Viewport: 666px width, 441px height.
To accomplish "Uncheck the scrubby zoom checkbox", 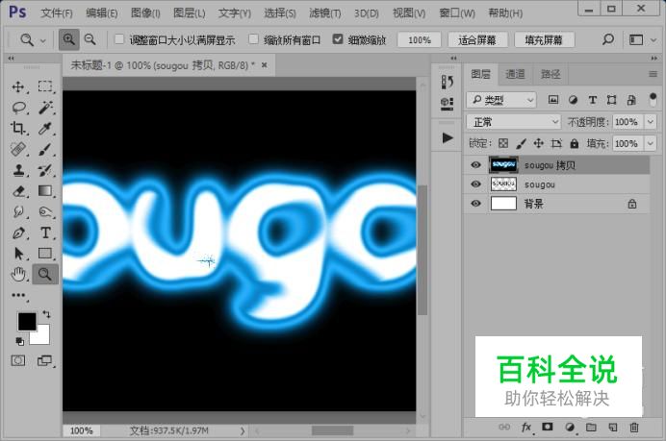I will pos(338,39).
